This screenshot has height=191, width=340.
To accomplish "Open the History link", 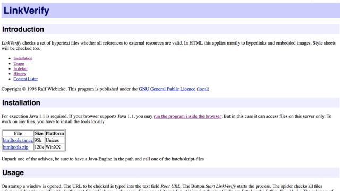I will click(x=20, y=74).
